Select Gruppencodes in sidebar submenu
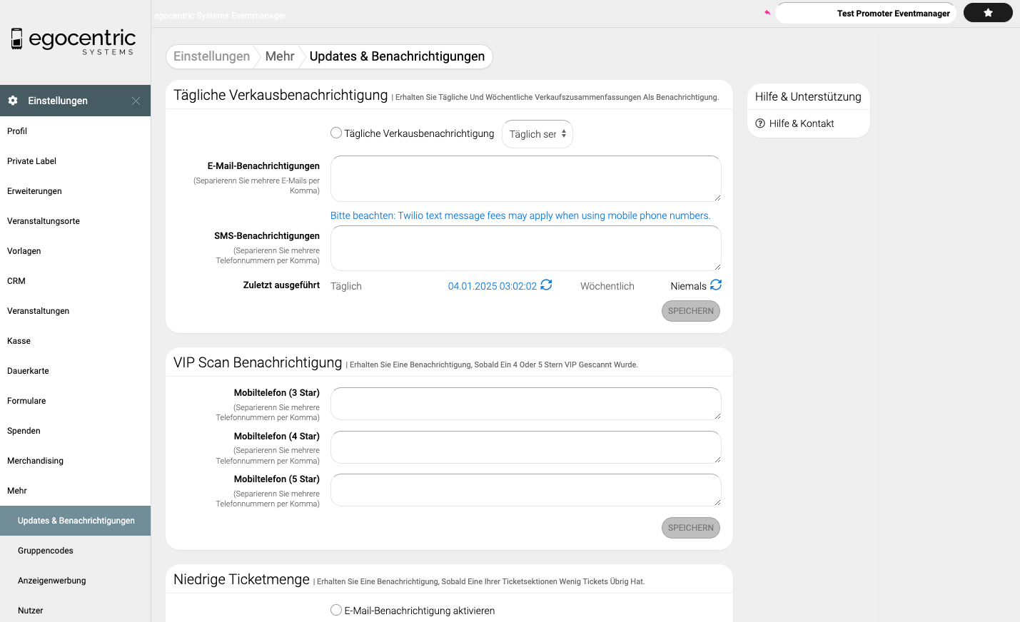The height and width of the screenshot is (622, 1020). tap(46, 551)
